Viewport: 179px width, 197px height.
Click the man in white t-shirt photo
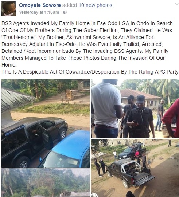coord(106,109)
